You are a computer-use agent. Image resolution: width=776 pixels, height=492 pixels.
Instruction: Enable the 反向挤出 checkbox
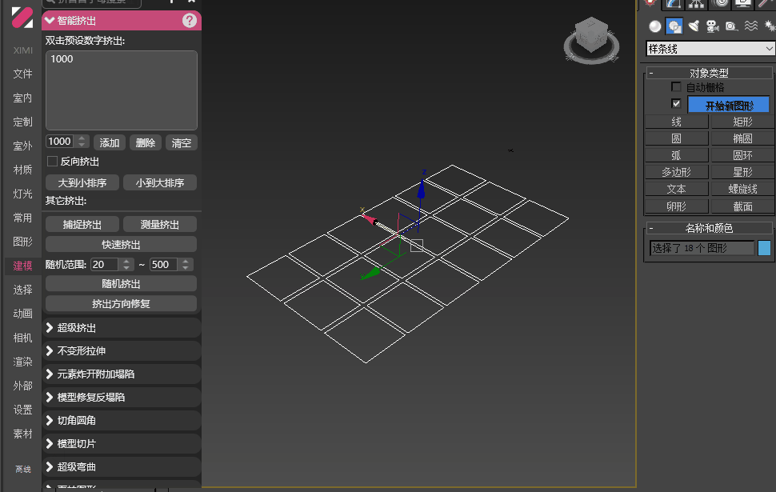[52, 162]
